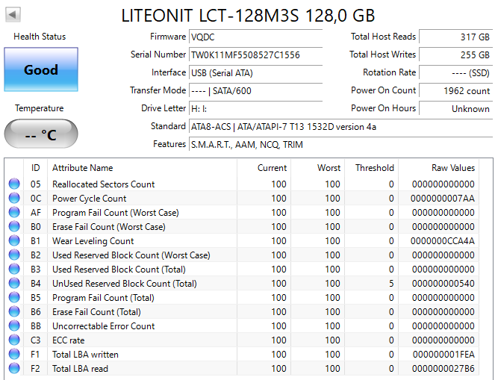Click status icon for ECC rate
The image size is (498, 380).
[x=14, y=340]
